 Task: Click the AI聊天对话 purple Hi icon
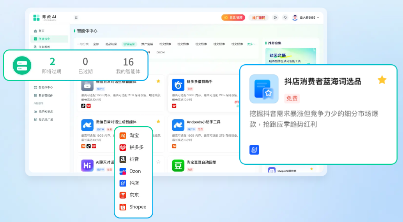(87, 166)
